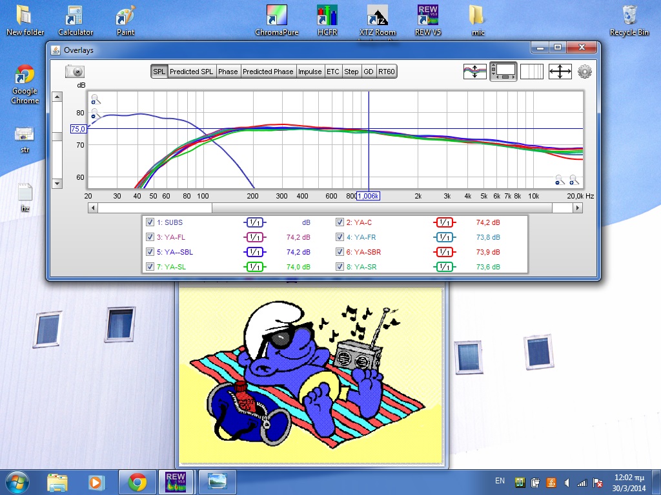Click the vertical scrollbar up arrow beside the graph
The width and height of the screenshot is (661, 495).
pos(57,97)
